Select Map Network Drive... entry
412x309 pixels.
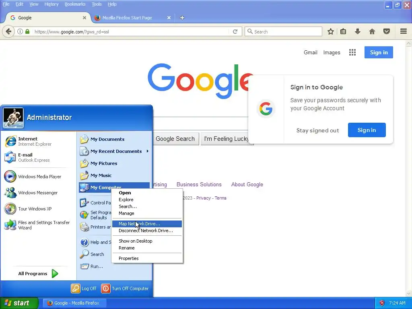click(x=147, y=224)
